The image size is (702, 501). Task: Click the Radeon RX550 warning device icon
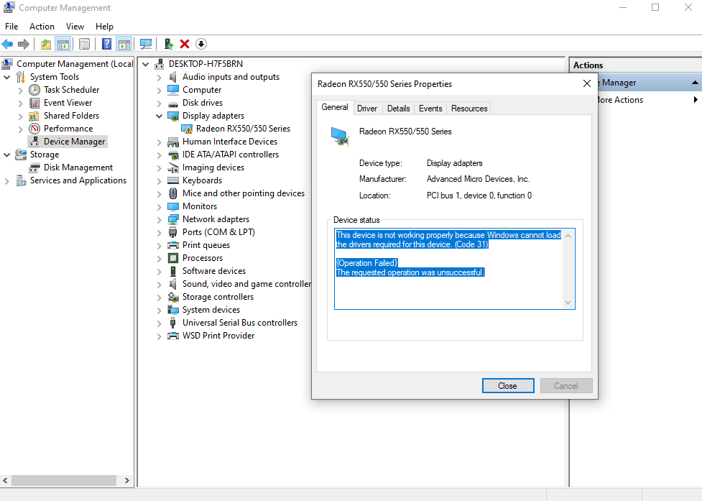tap(187, 129)
